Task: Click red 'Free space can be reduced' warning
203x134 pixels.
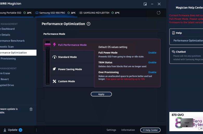Action: (125, 79)
